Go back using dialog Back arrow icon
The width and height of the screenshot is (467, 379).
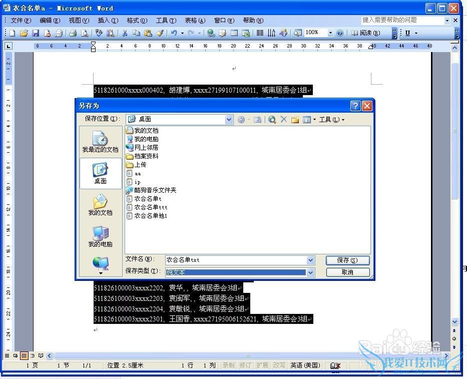point(241,120)
